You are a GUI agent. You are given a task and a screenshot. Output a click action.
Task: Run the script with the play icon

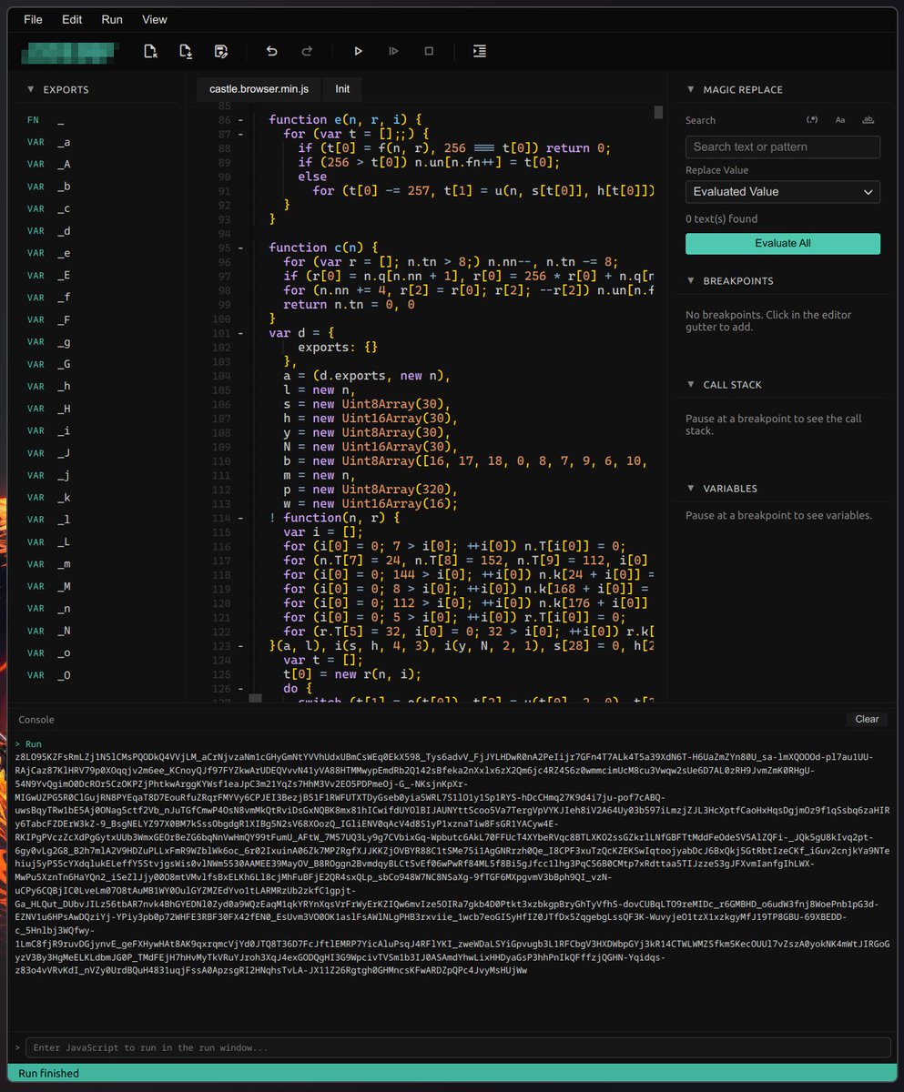click(359, 51)
